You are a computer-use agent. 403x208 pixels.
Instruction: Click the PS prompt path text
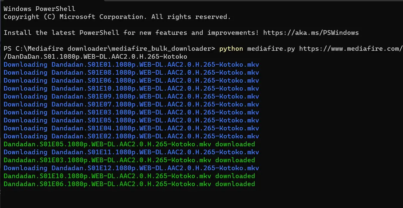click(109, 49)
